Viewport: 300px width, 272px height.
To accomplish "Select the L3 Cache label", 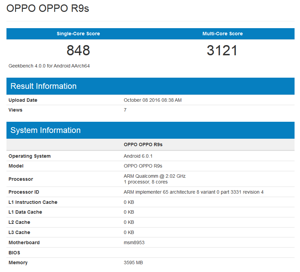I will click(x=19, y=232).
